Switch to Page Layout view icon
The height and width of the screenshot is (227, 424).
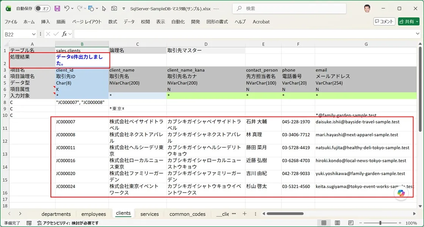pos(337,223)
